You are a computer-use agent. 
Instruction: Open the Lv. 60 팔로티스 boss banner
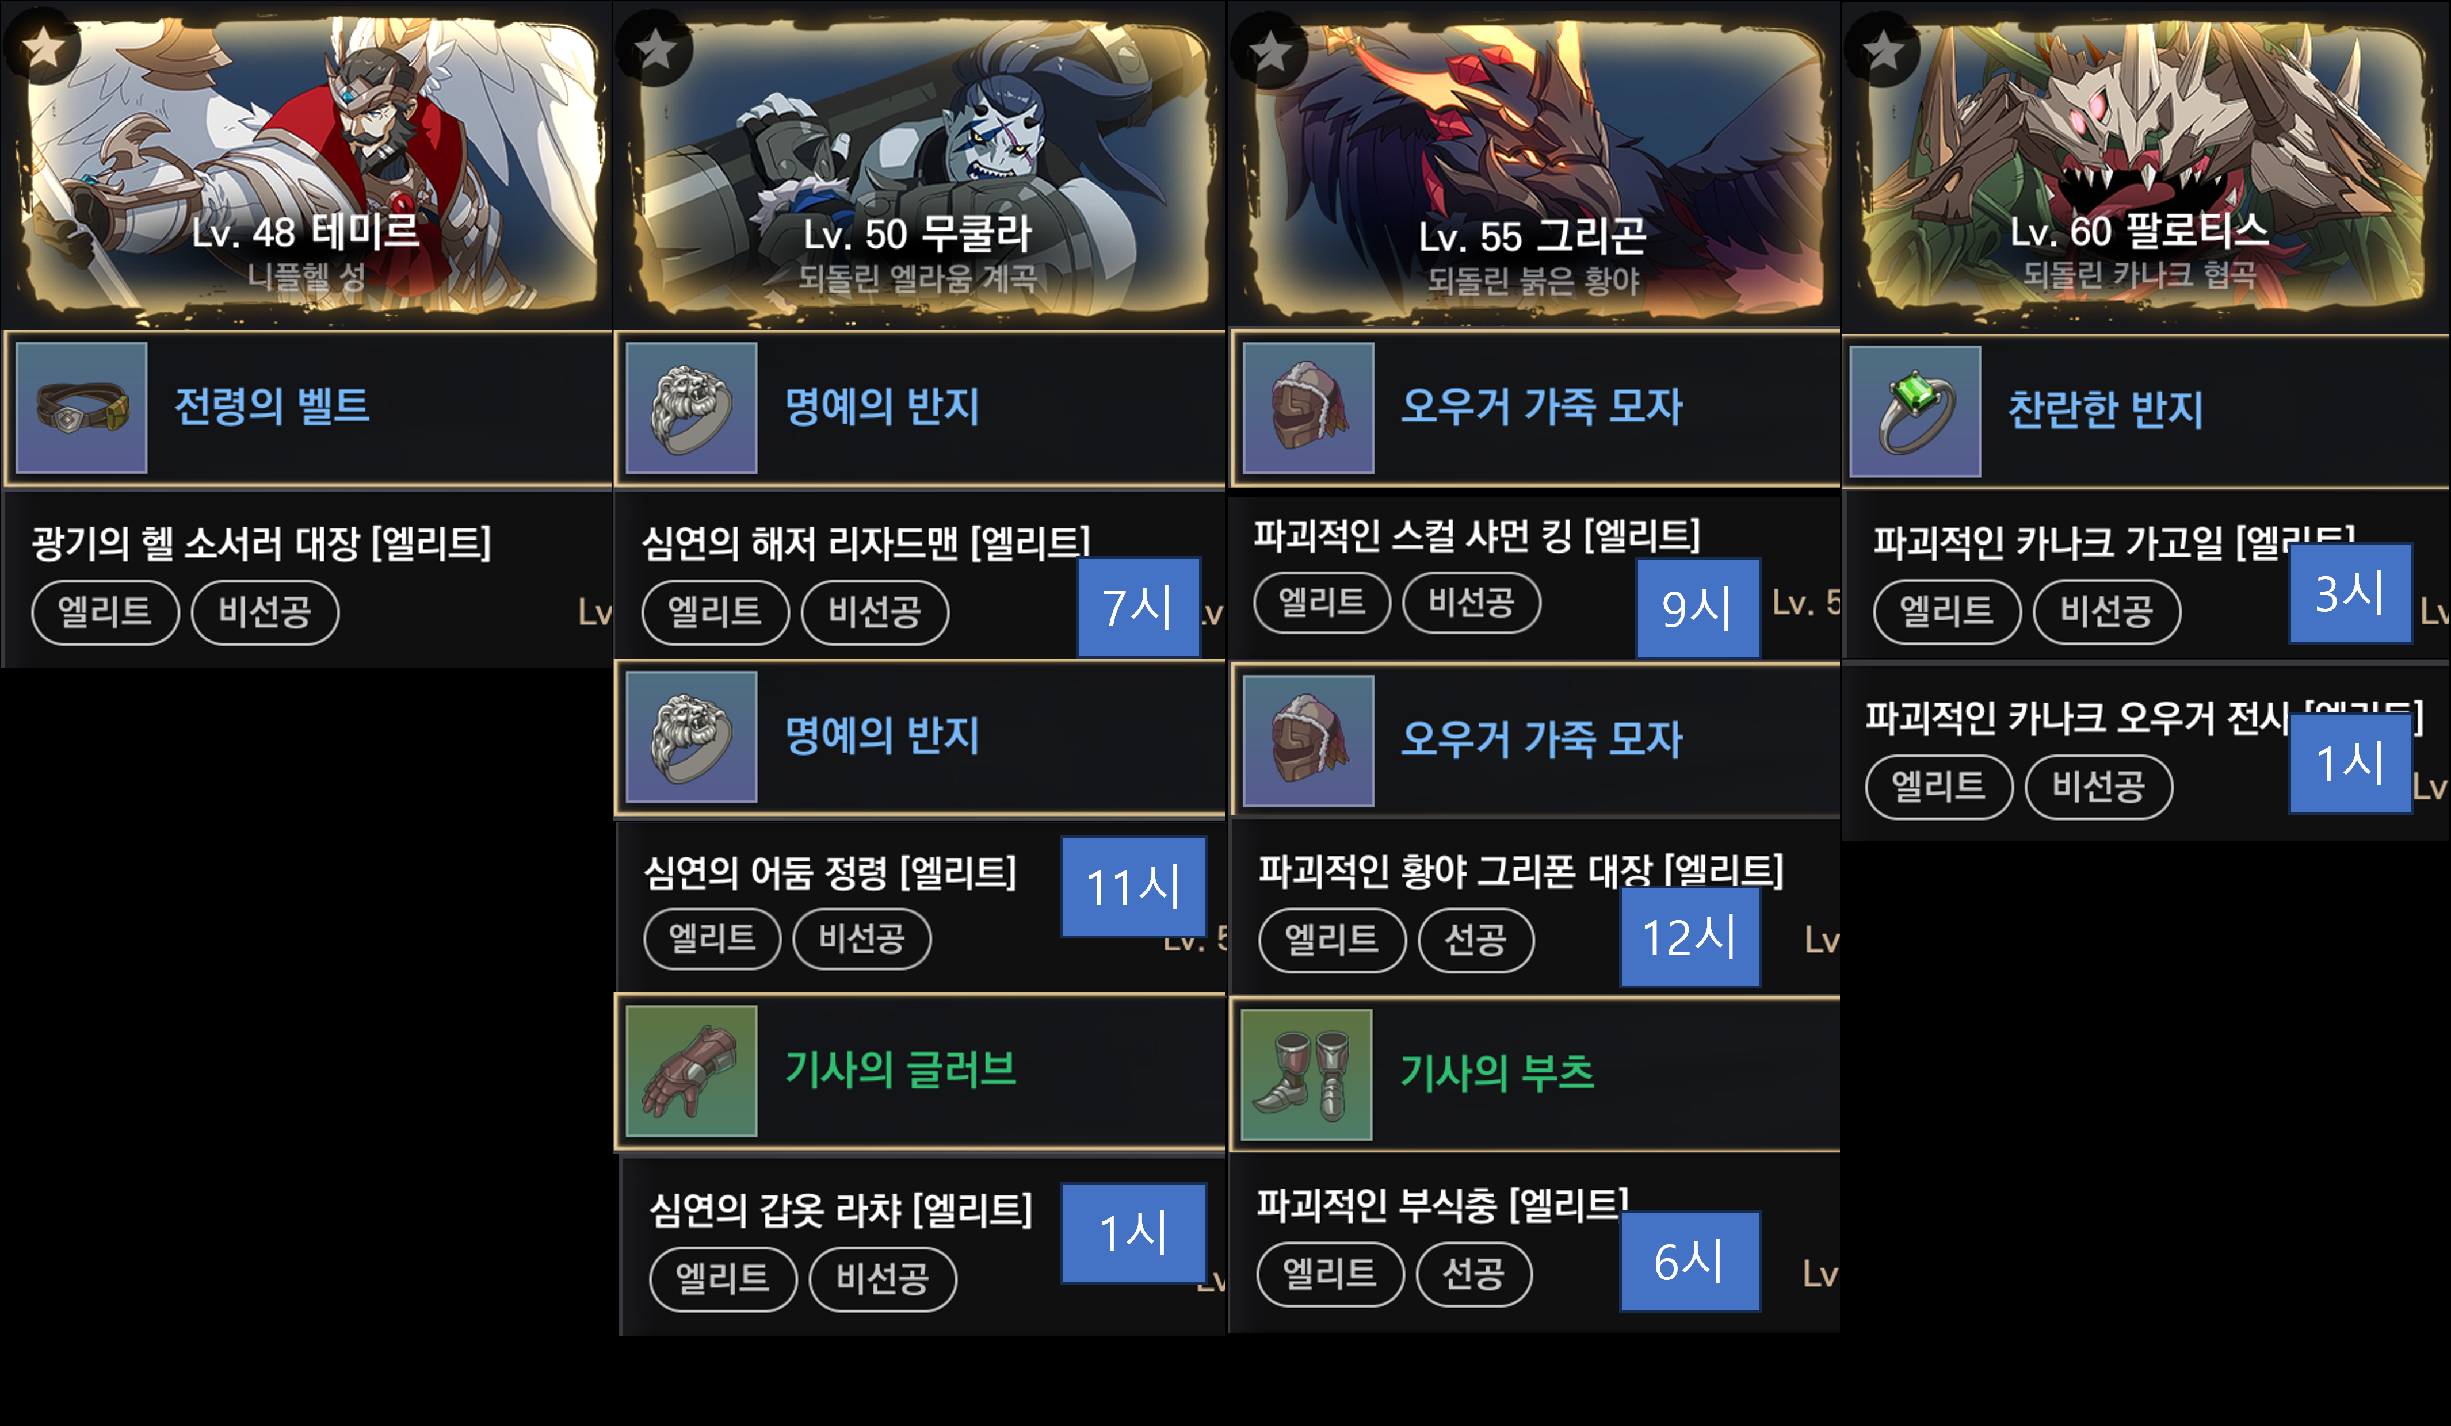pos(2144,167)
